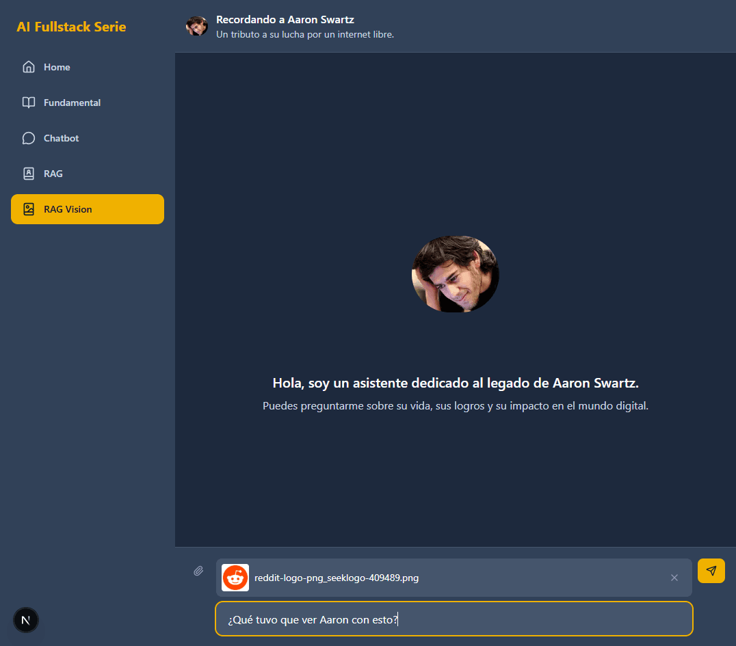
Task: Go to the Home page label
Action: coord(57,67)
